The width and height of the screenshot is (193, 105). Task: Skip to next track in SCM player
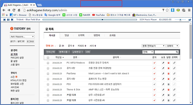click(x=12, y=20)
